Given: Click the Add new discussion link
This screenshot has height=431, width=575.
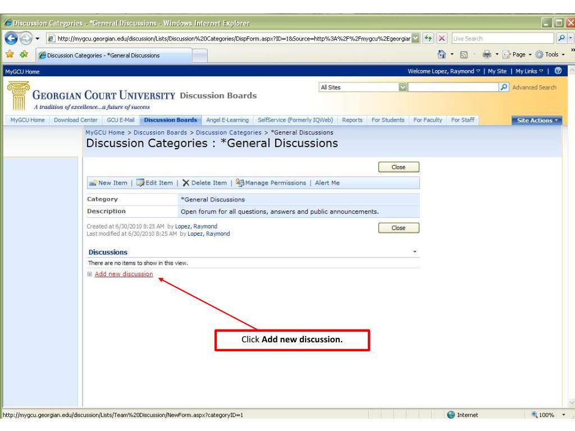Looking at the screenshot, I should (x=124, y=274).
